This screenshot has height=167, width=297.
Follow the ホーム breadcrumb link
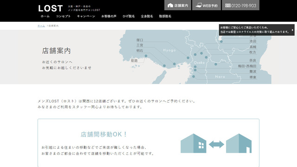coord(41,26)
